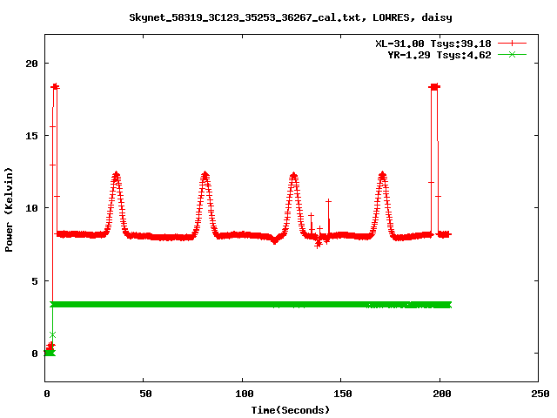Click the Power (Kelvin) y-axis label
Viewport: 557px width, 418px height.
[x=9, y=210]
